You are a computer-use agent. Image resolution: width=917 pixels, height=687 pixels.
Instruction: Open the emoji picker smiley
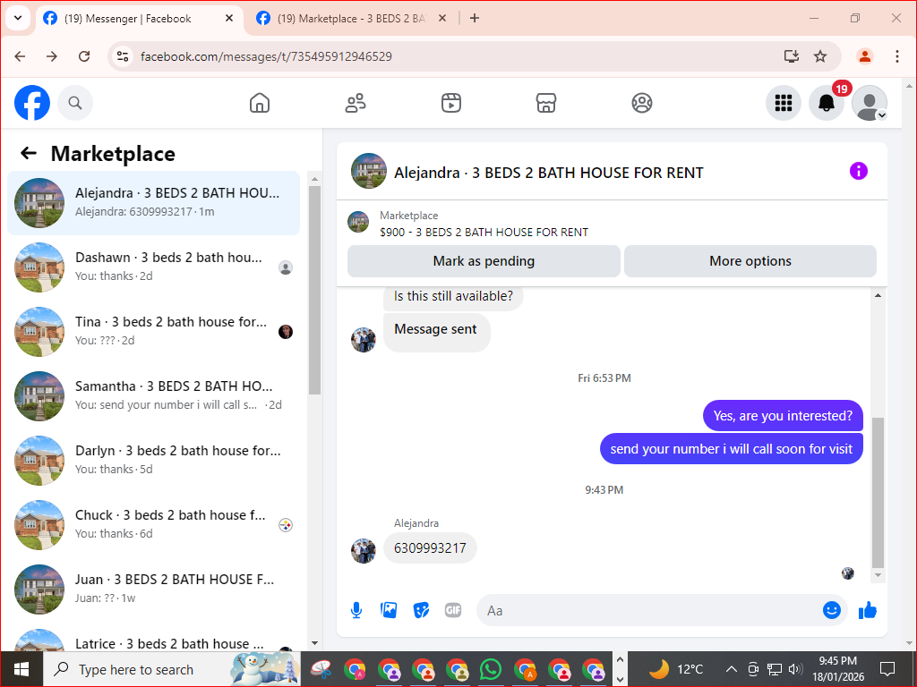click(x=832, y=610)
